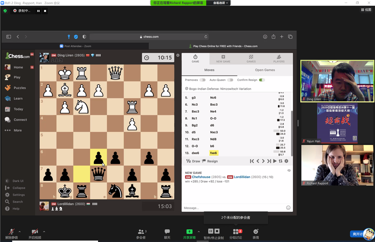Open sidebar Settings
Image resolution: width=375 pixels, height=242 pixels.
18,195
